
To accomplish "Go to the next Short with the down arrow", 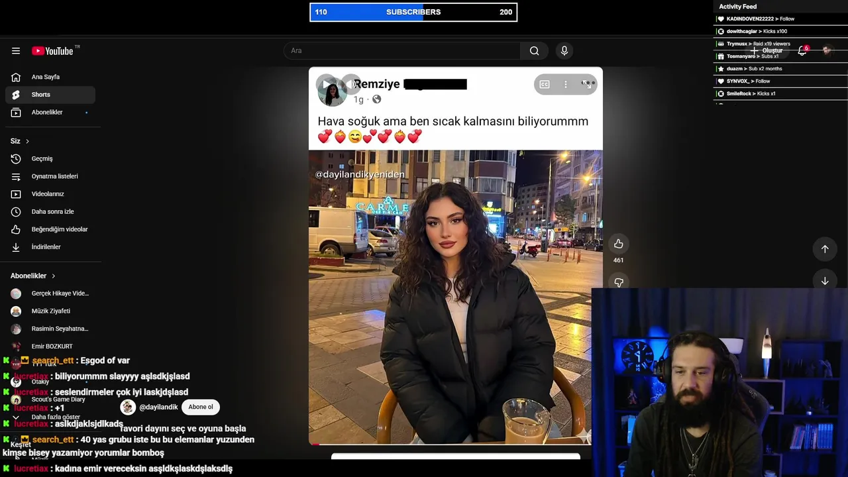I will tap(825, 281).
